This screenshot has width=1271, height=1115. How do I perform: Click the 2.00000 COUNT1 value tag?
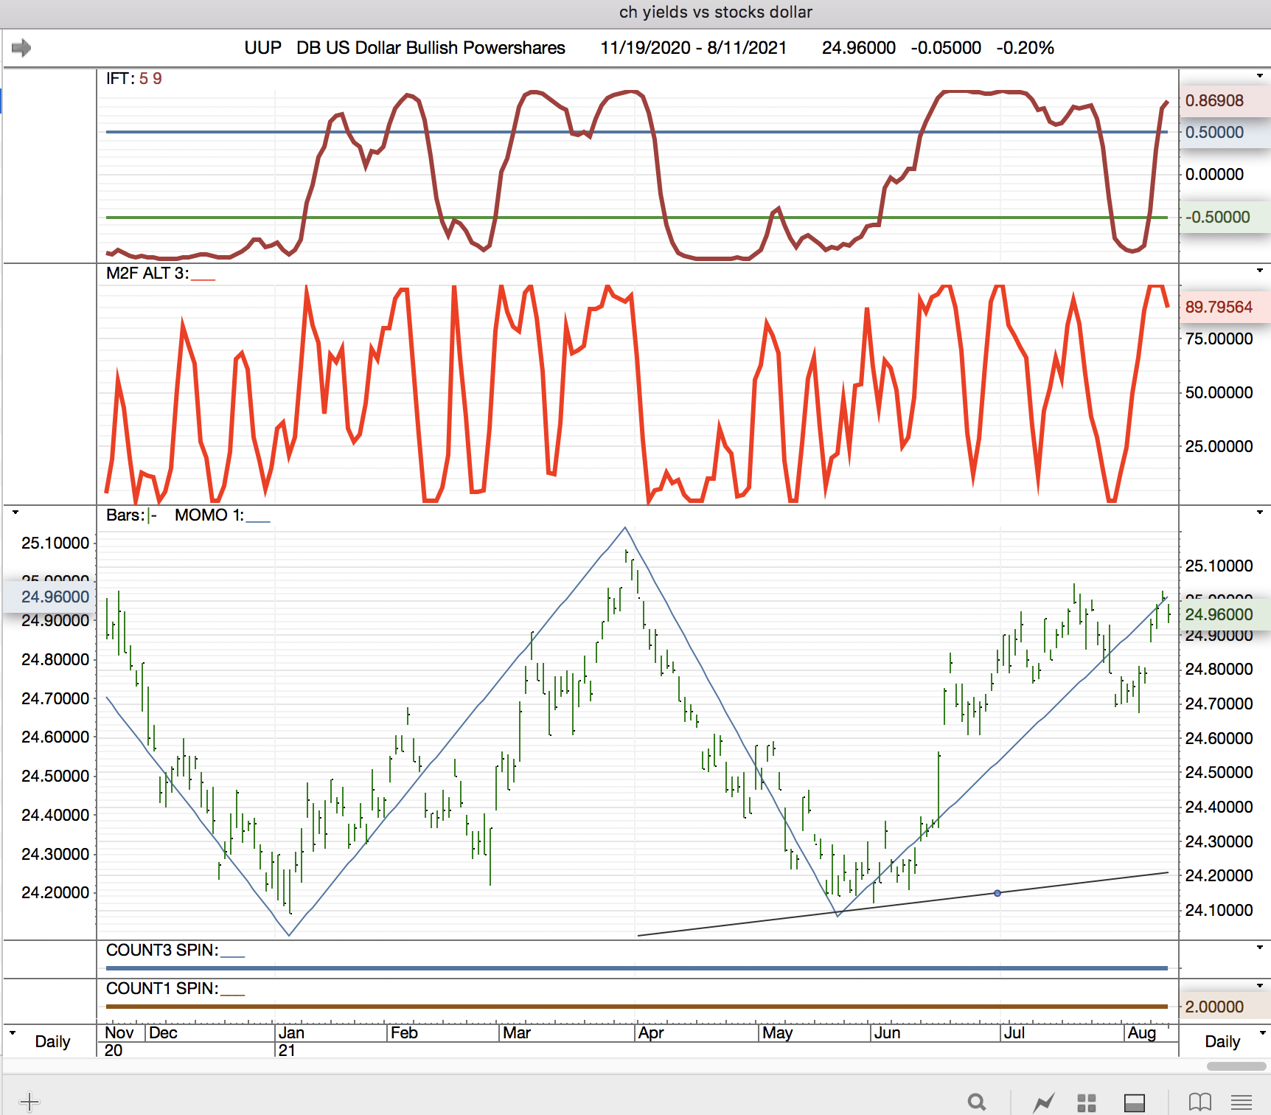point(1224,1007)
